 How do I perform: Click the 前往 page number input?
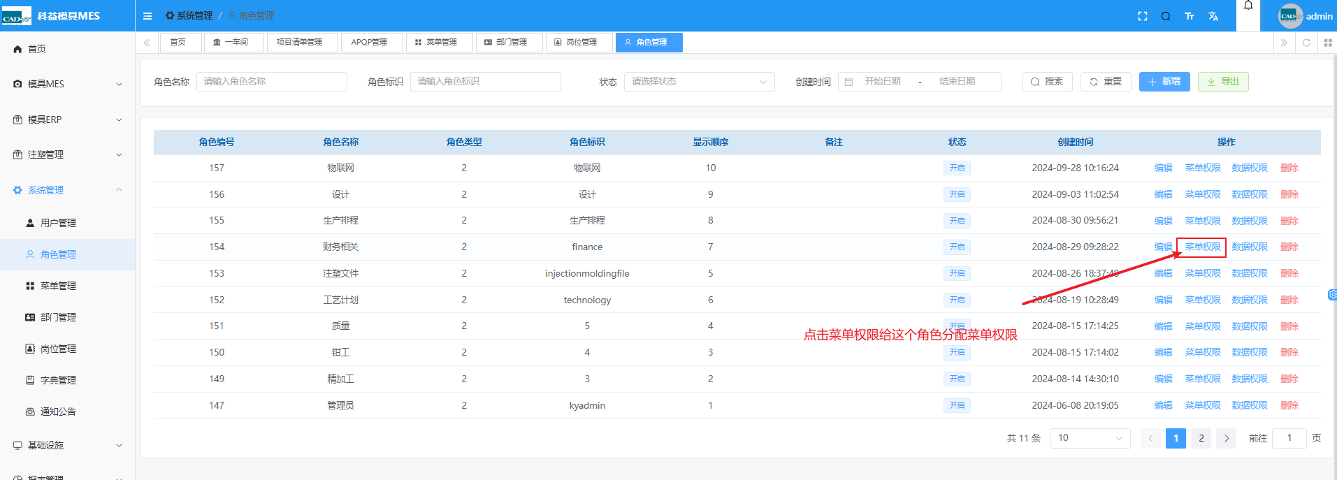1289,438
